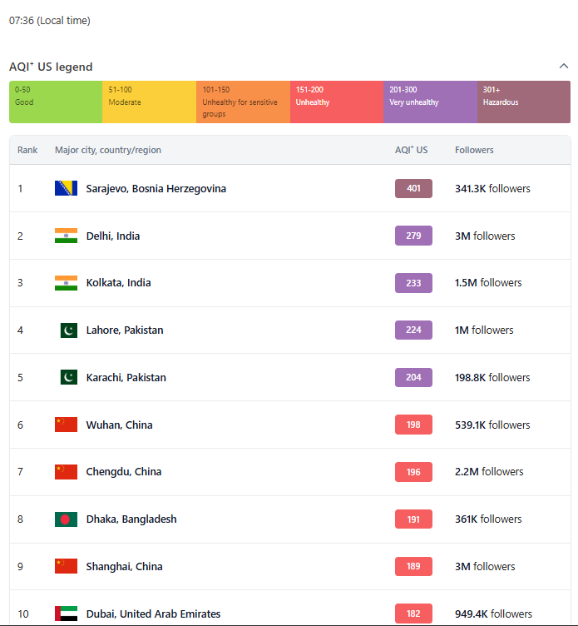
Task: Click the UAE flag beside Dubai
Action: tap(66, 614)
